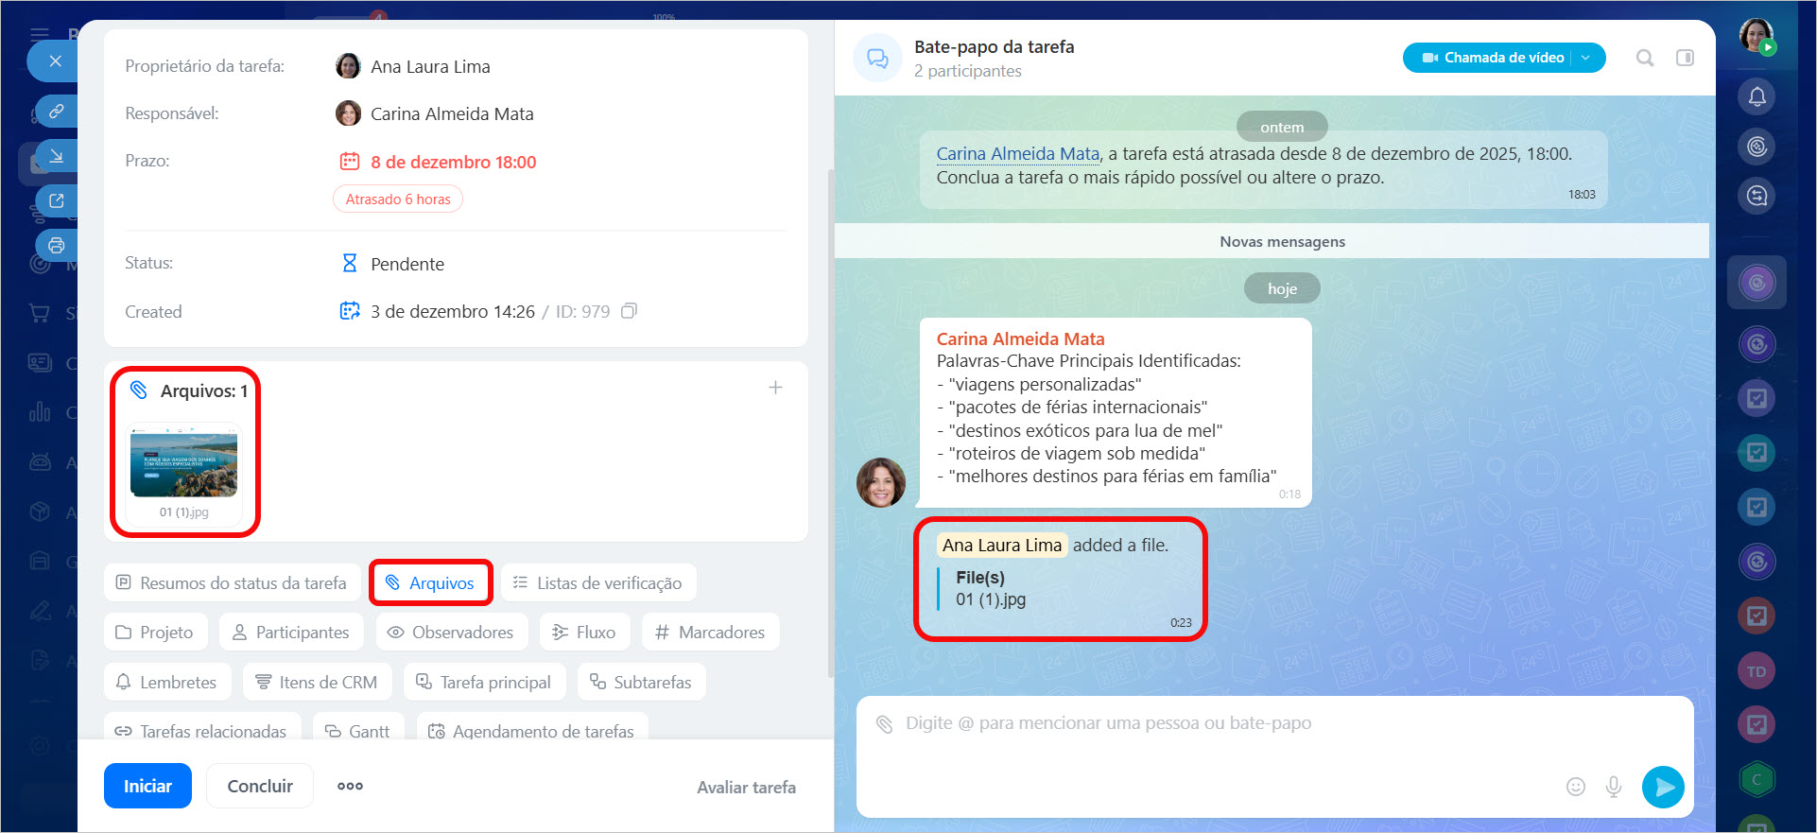This screenshot has width=1817, height=833.
Task: Click the search icon in chat header
Action: click(x=1645, y=58)
